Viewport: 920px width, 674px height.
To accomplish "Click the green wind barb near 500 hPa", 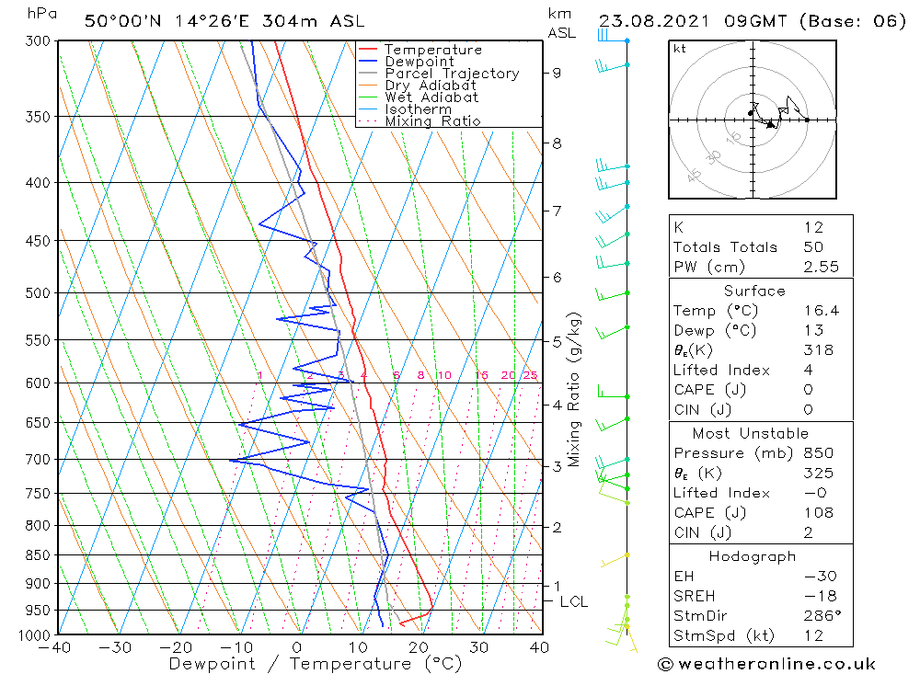I will point(613,294).
